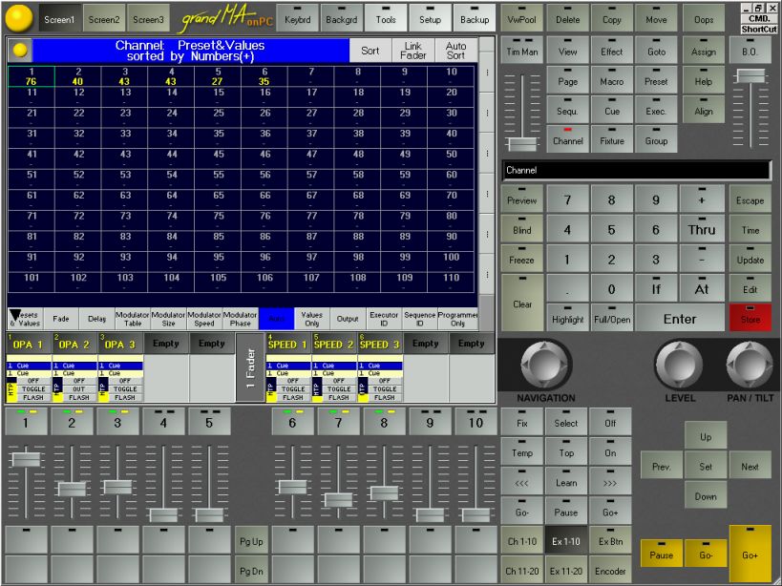Image resolution: width=782 pixels, height=586 pixels.
Task: Select channel 1 cell showing value 76
Action: click(x=31, y=76)
